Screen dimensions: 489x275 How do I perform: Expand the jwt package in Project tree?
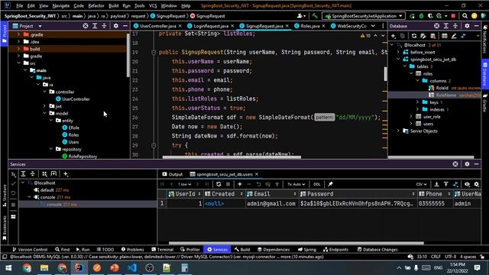coord(44,106)
